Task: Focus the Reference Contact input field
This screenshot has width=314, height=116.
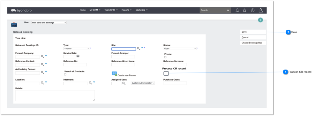Action: (27, 65)
